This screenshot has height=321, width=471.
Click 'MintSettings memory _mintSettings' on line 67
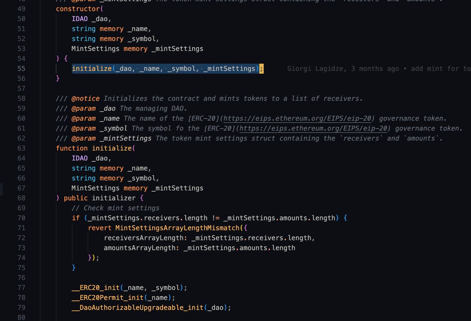[137, 188]
